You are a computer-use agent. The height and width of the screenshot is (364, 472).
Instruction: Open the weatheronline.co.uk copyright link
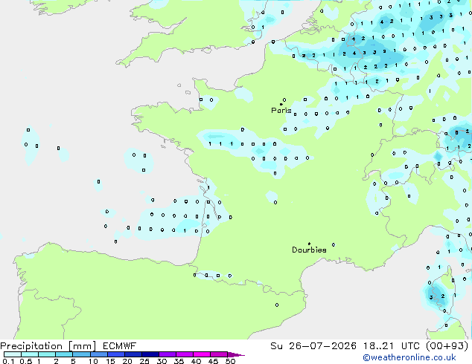409,357
